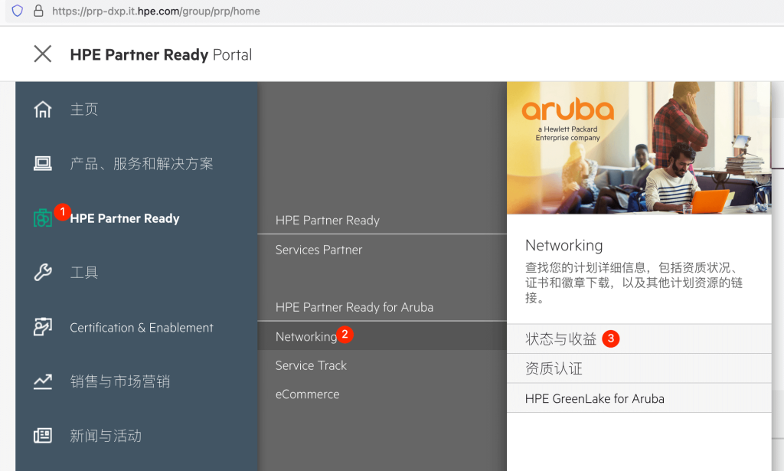The width and height of the screenshot is (784, 471).
Task: Click the Aruba banner image
Action: point(639,148)
